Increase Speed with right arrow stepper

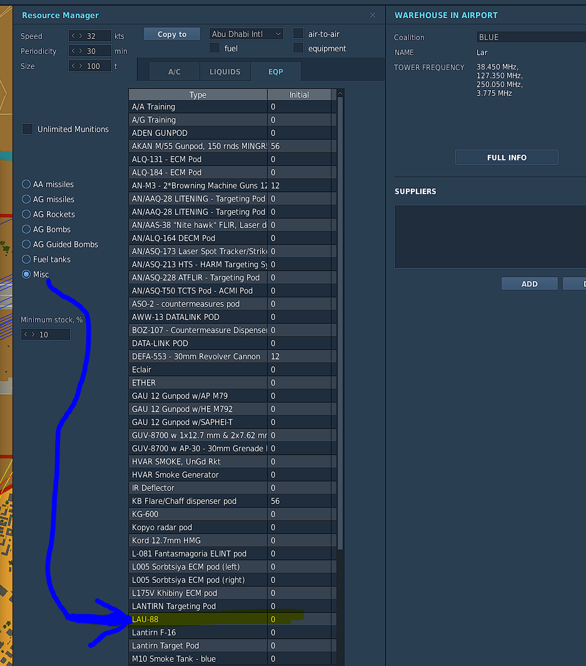pyautogui.click(x=81, y=36)
